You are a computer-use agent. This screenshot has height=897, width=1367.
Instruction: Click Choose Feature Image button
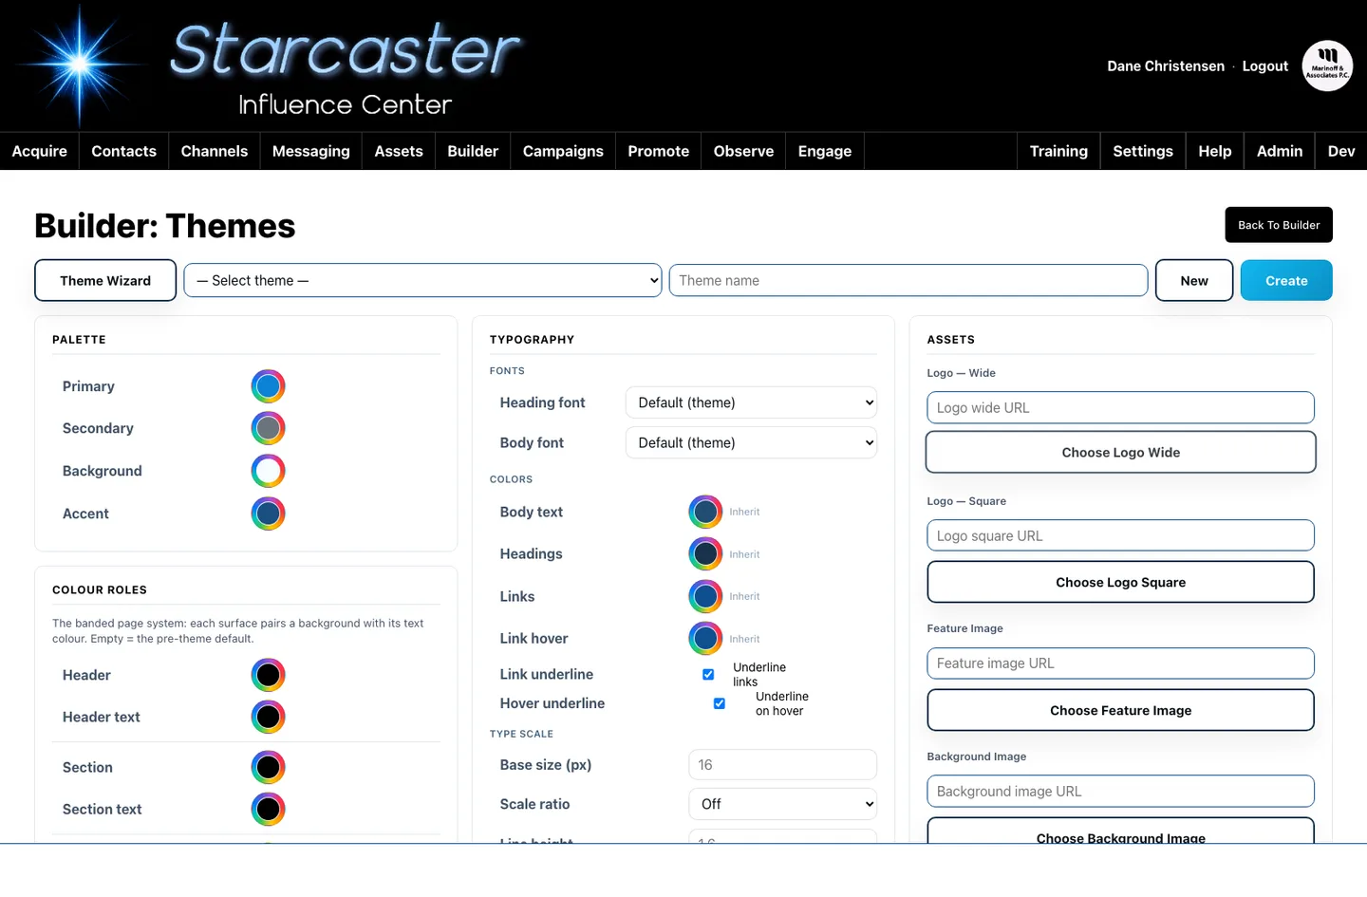tap(1121, 710)
